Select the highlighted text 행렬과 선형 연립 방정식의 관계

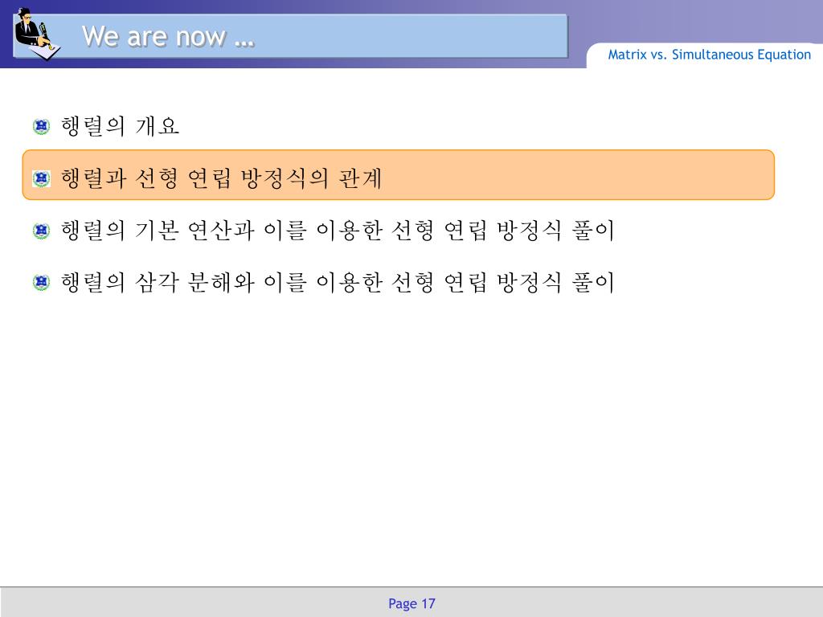coord(221,178)
